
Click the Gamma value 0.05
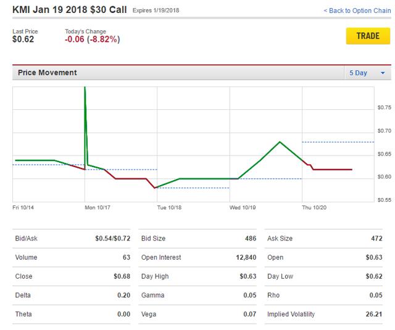[x=250, y=295]
